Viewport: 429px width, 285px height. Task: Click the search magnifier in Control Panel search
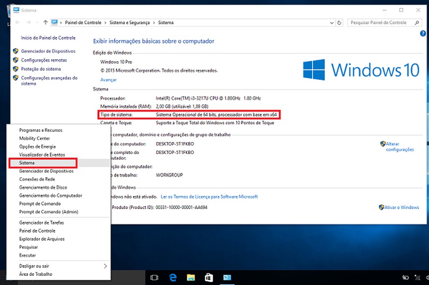pos(417,23)
